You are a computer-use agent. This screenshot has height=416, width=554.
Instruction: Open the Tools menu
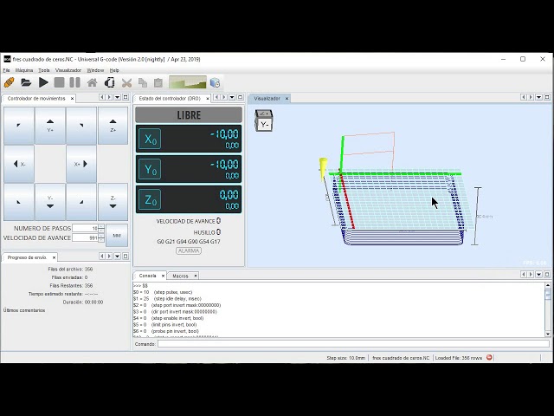click(44, 70)
